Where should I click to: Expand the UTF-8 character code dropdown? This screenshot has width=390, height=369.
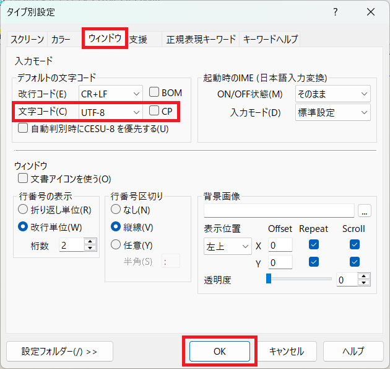tap(111, 112)
